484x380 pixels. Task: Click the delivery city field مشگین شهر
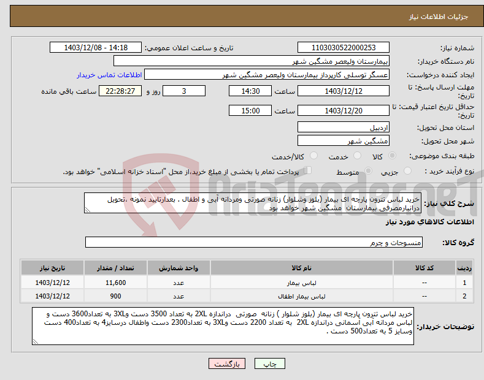coord(344,140)
